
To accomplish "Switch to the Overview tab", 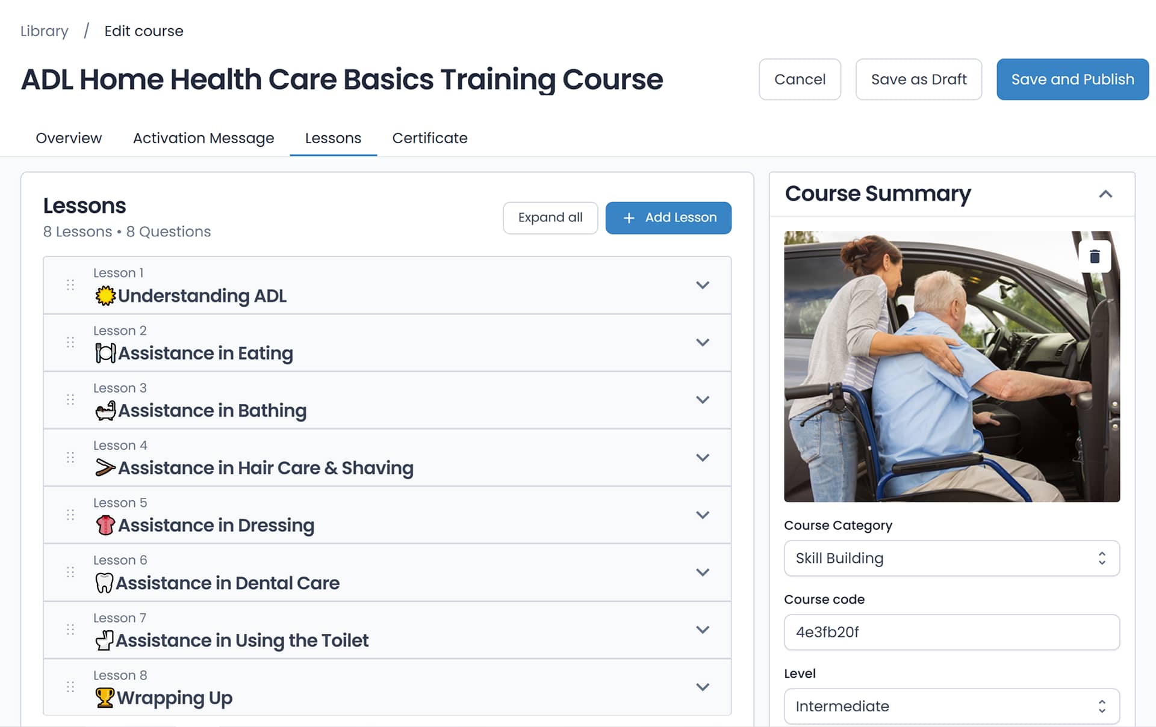I will (x=69, y=138).
